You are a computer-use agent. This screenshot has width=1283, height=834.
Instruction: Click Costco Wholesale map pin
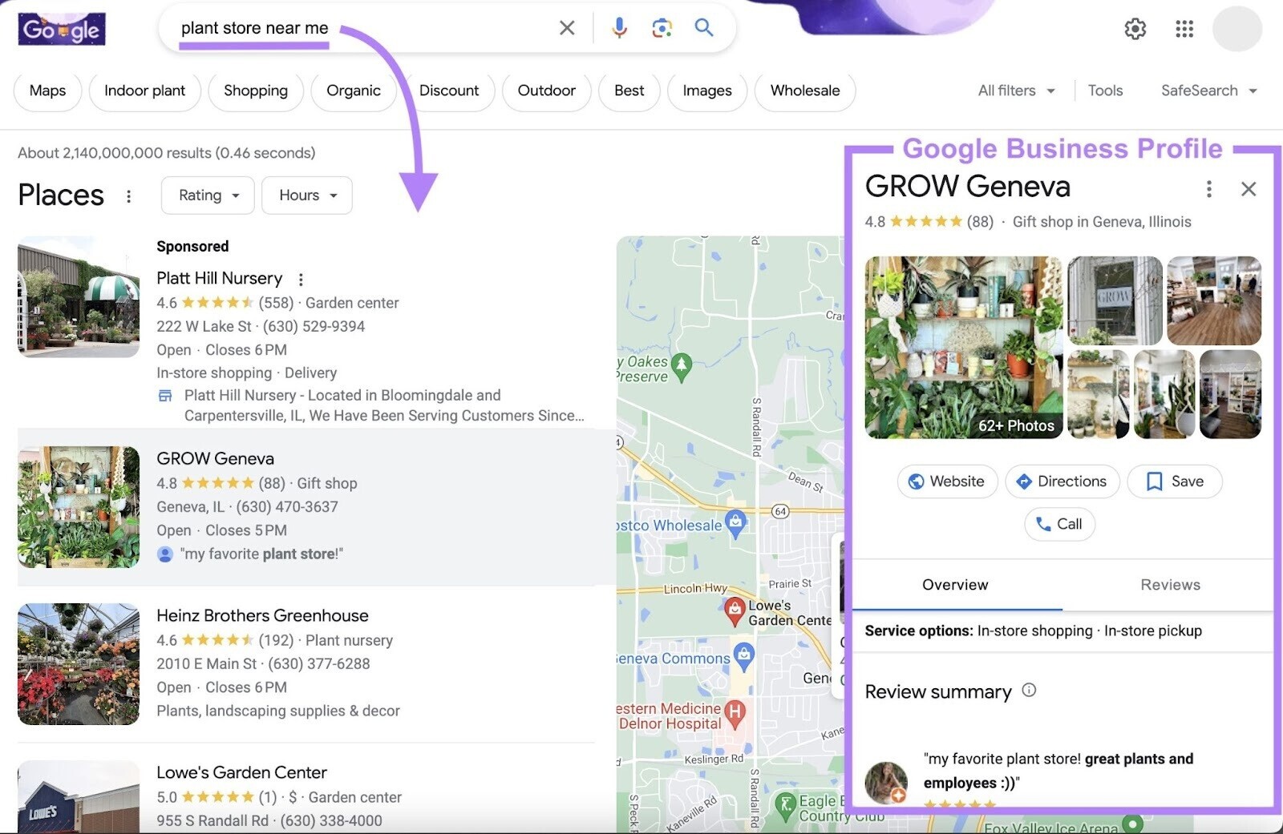pyautogui.click(x=735, y=523)
